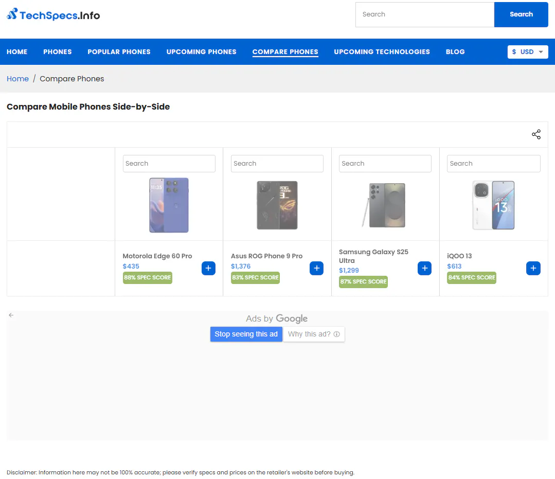This screenshot has width=555, height=479.
Task: Click the Ads by Google label
Action: pyautogui.click(x=277, y=318)
